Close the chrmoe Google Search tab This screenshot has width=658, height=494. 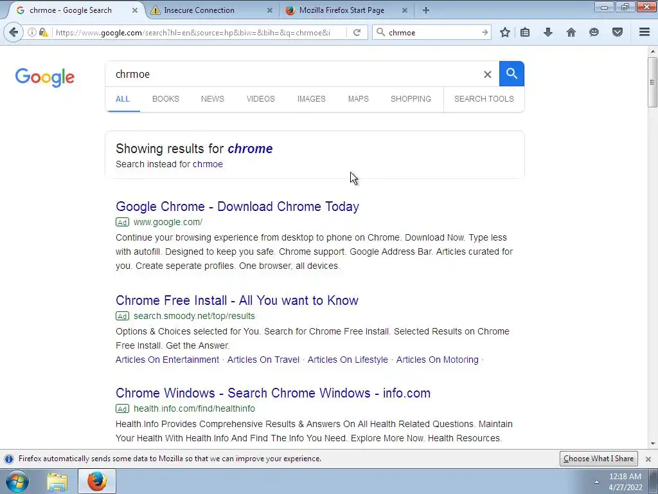(x=135, y=10)
